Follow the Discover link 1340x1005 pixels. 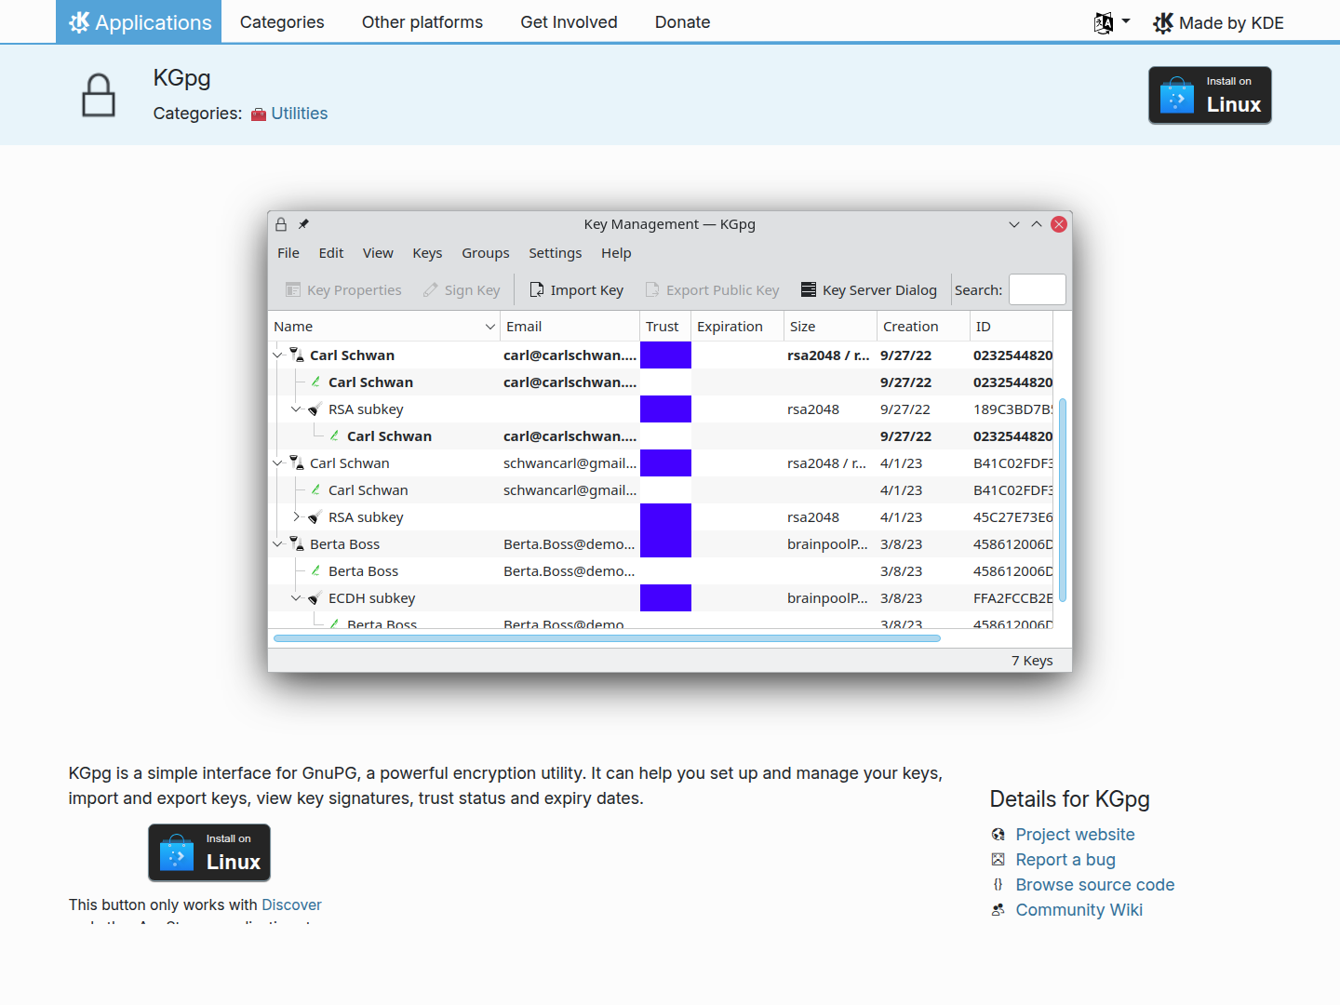291,904
